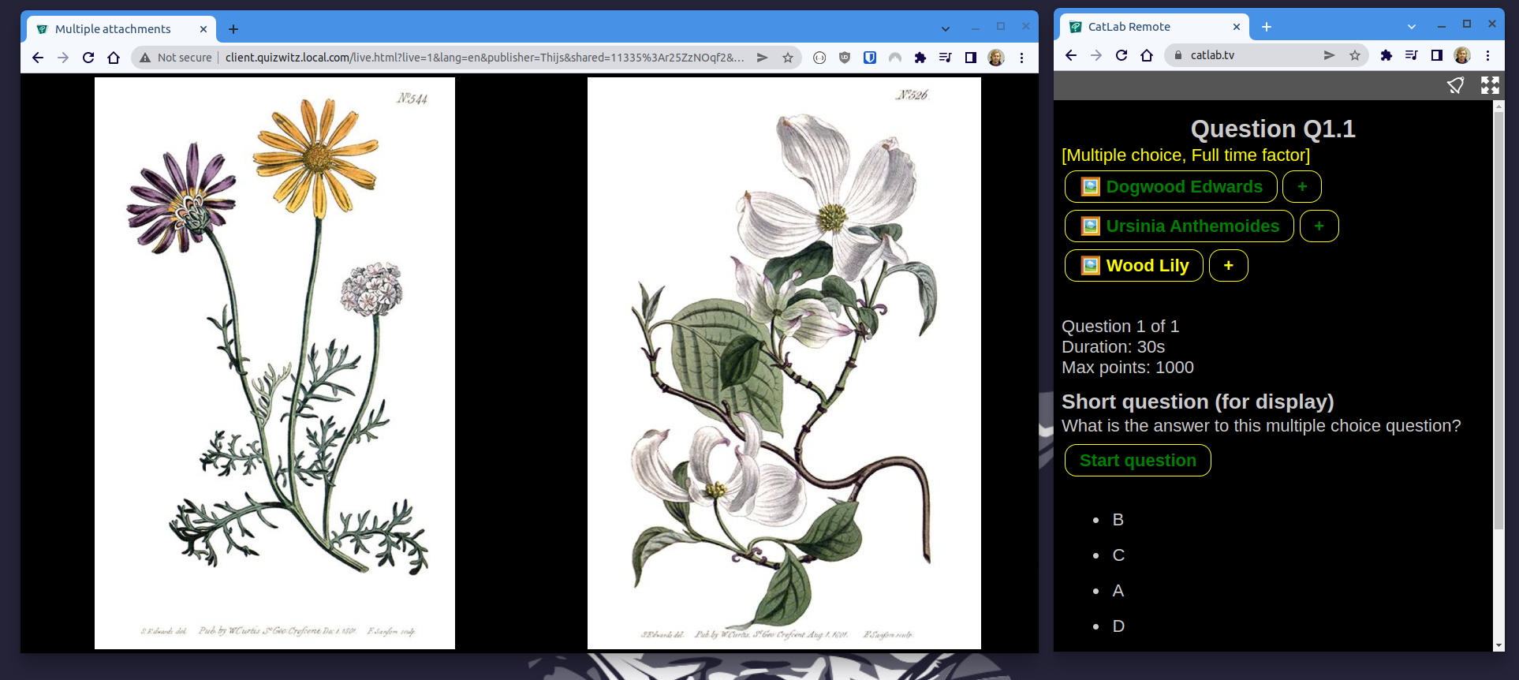Go back in the CatLab Remote window

(1070, 55)
